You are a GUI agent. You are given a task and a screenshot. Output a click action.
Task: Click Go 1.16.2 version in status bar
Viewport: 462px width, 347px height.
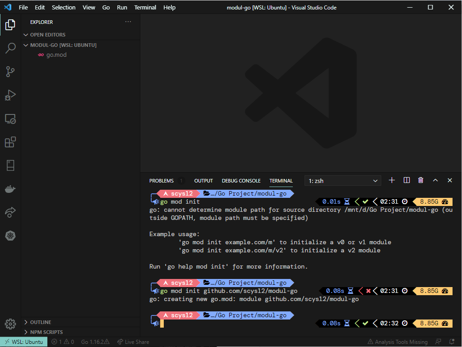[95, 342]
